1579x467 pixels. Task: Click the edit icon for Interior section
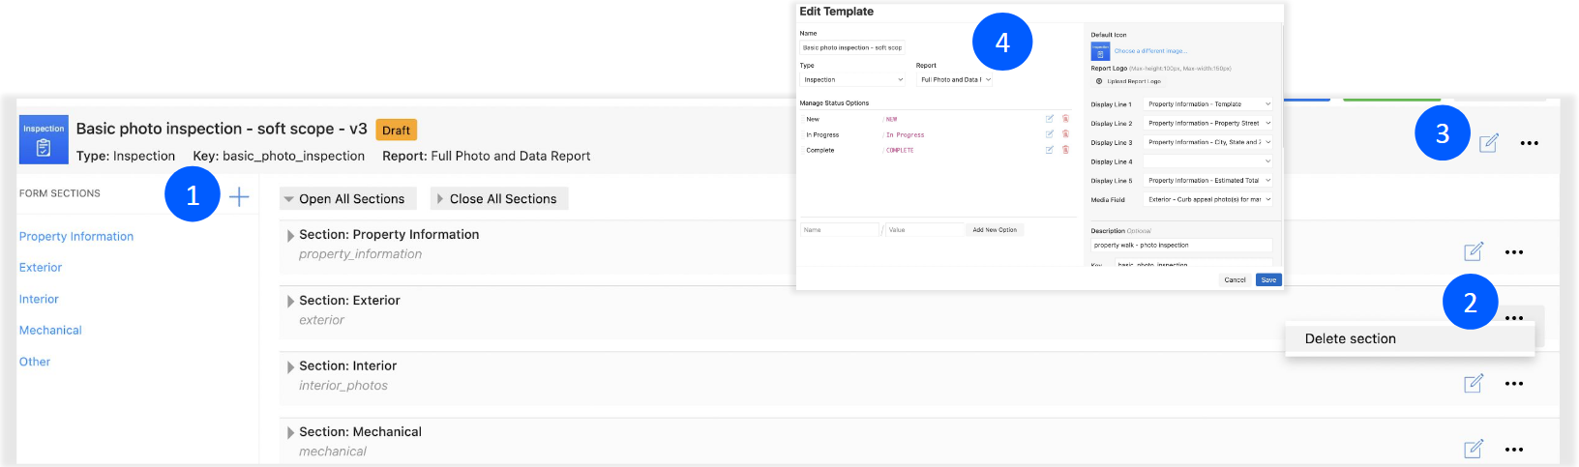click(x=1473, y=384)
